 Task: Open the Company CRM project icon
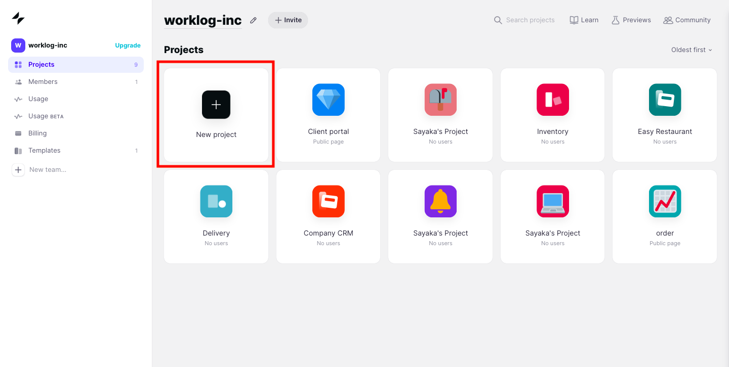click(328, 201)
